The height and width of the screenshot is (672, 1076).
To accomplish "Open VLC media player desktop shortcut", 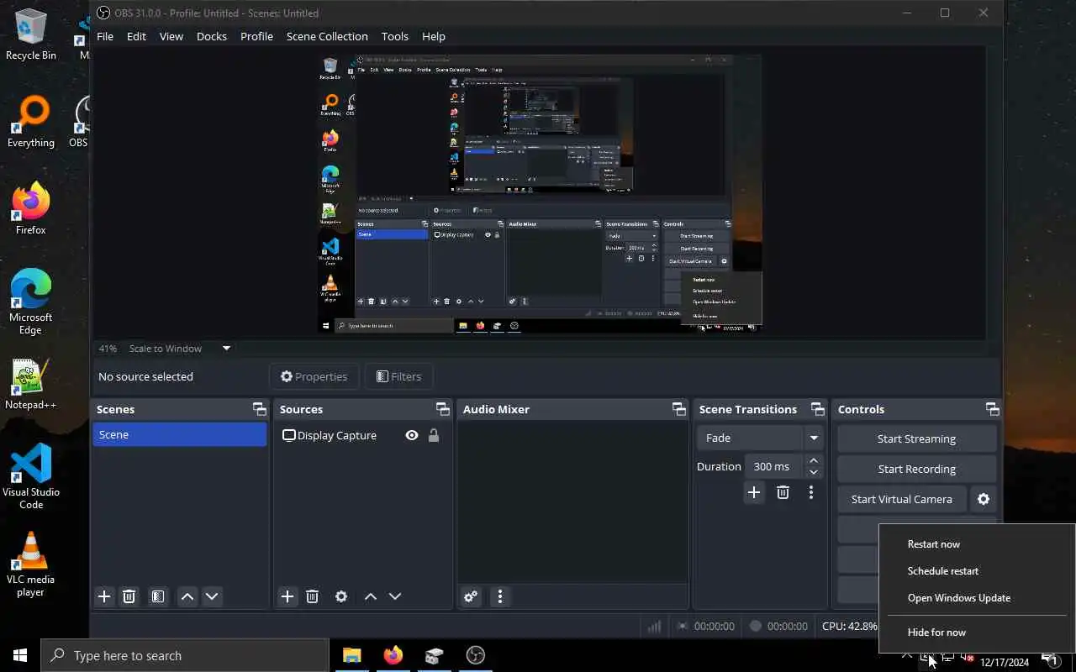I will (31, 564).
